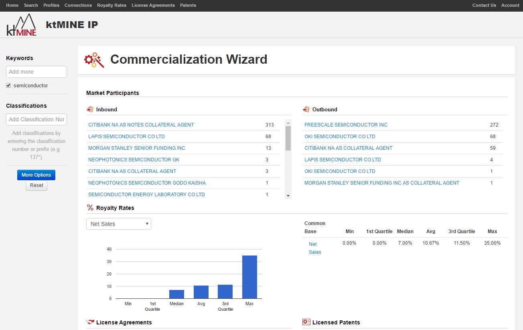Screen dimensions: 523x330
Task: Uncheck the semiconductor keyword checkbox
Action: point(8,85)
